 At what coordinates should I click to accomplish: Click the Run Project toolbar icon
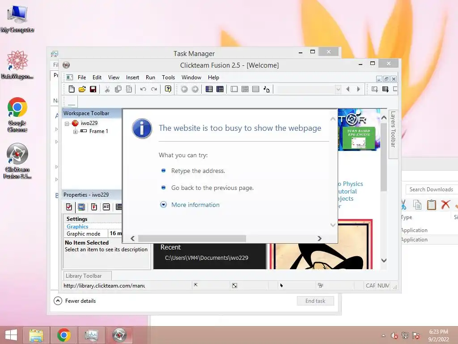pyautogui.click(x=374, y=89)
